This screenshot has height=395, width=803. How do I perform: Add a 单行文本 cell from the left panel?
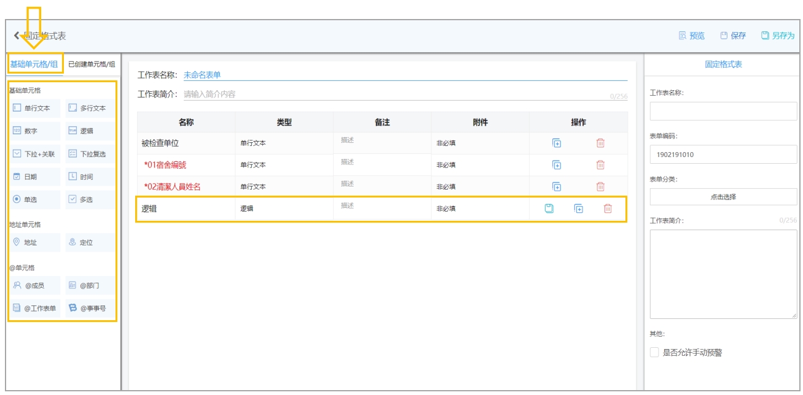pyautogui.click(x=35, y=108)
